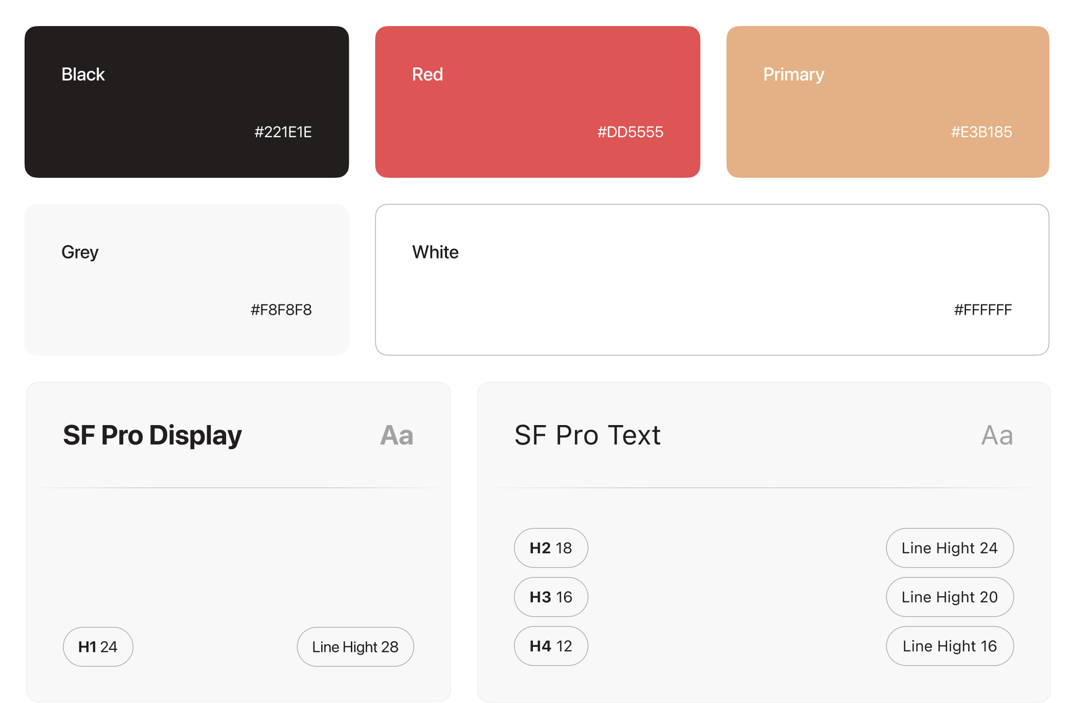This screenshot has width=1074, height=703.
Task: Click the SF Pro Display heading
Action: point(152,435)
